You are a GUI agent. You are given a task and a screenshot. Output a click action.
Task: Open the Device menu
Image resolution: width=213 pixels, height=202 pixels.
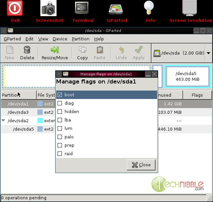pos(60,39)
